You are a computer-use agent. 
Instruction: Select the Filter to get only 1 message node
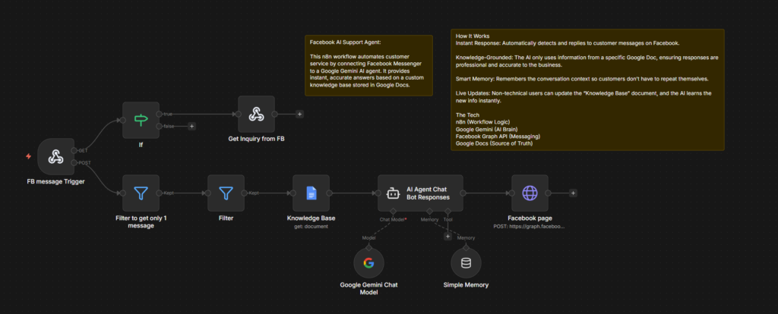click(x=141, y=193)
